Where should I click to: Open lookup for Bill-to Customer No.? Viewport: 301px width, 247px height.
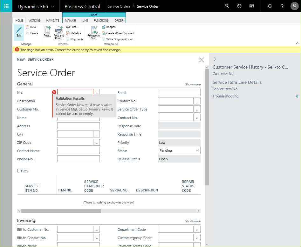click(x=97, y=229)
